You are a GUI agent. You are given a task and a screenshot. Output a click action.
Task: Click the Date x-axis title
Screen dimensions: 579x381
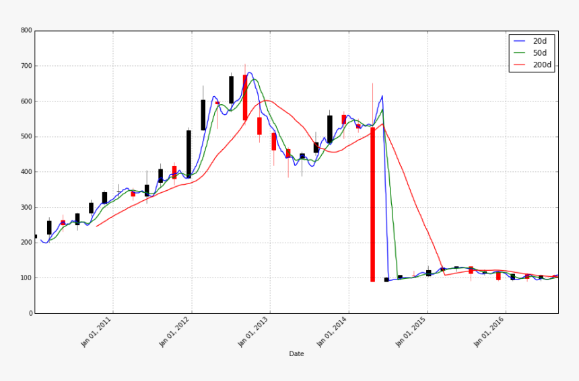pyautogui.click(x=296, y=353)
